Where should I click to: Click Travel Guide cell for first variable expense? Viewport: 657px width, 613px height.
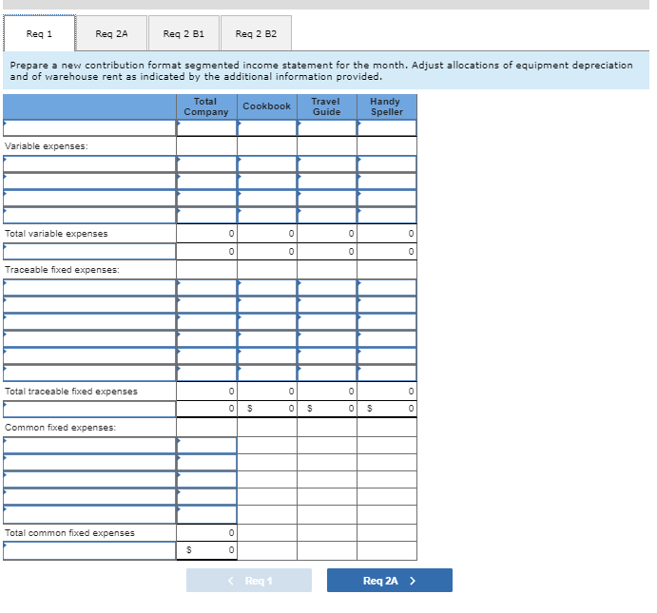coord(327,163)
